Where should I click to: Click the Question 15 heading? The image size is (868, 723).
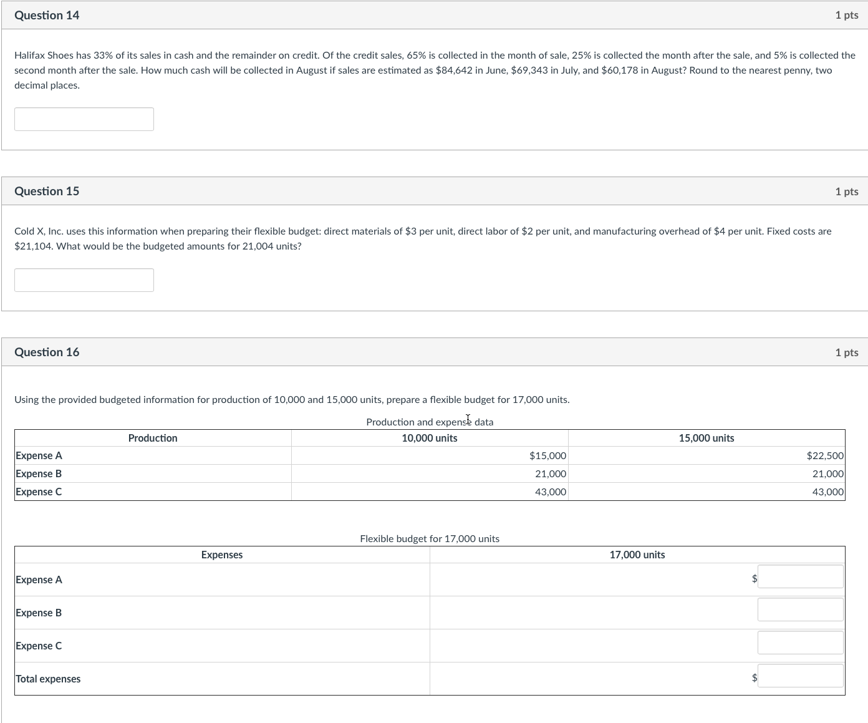(47, 192)
